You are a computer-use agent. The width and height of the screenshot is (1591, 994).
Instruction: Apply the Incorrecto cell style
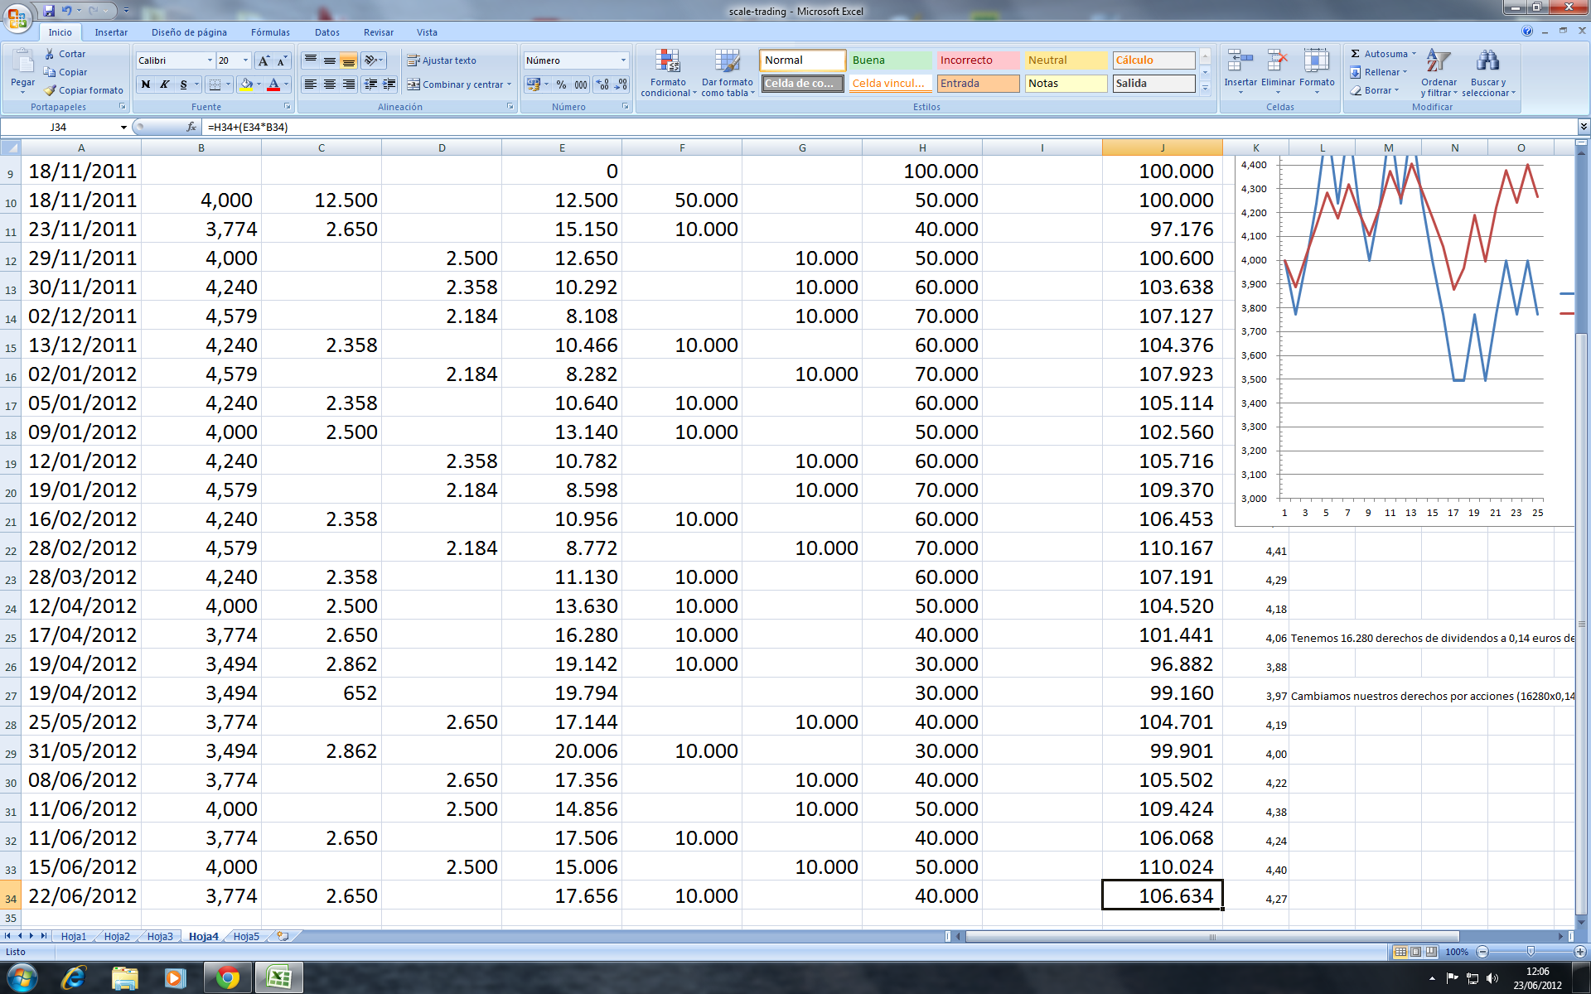point(978,60)
